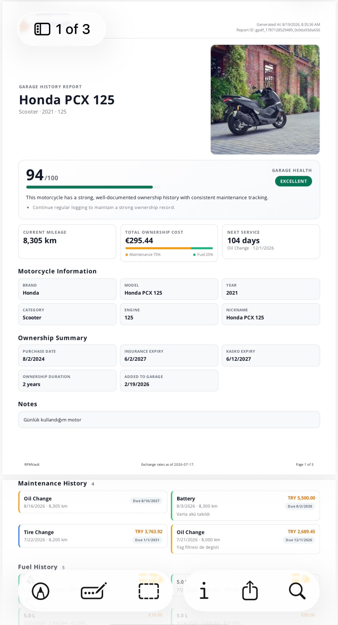Click the 94/100 health progress bar
The height and width of the screenshot is (625, 338).
pyautogui.click(x=93, y=187)
